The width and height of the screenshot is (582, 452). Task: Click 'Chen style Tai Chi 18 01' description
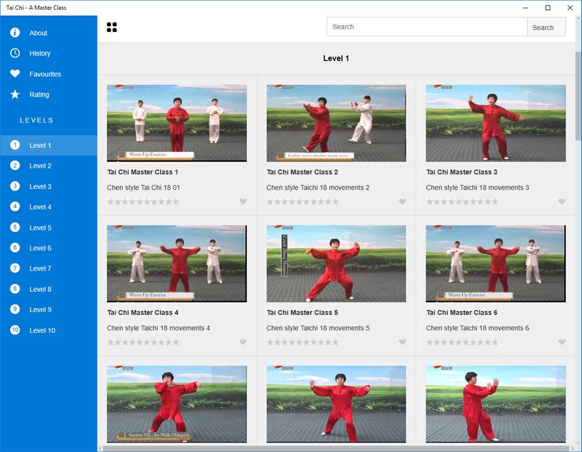pos(143,187)
